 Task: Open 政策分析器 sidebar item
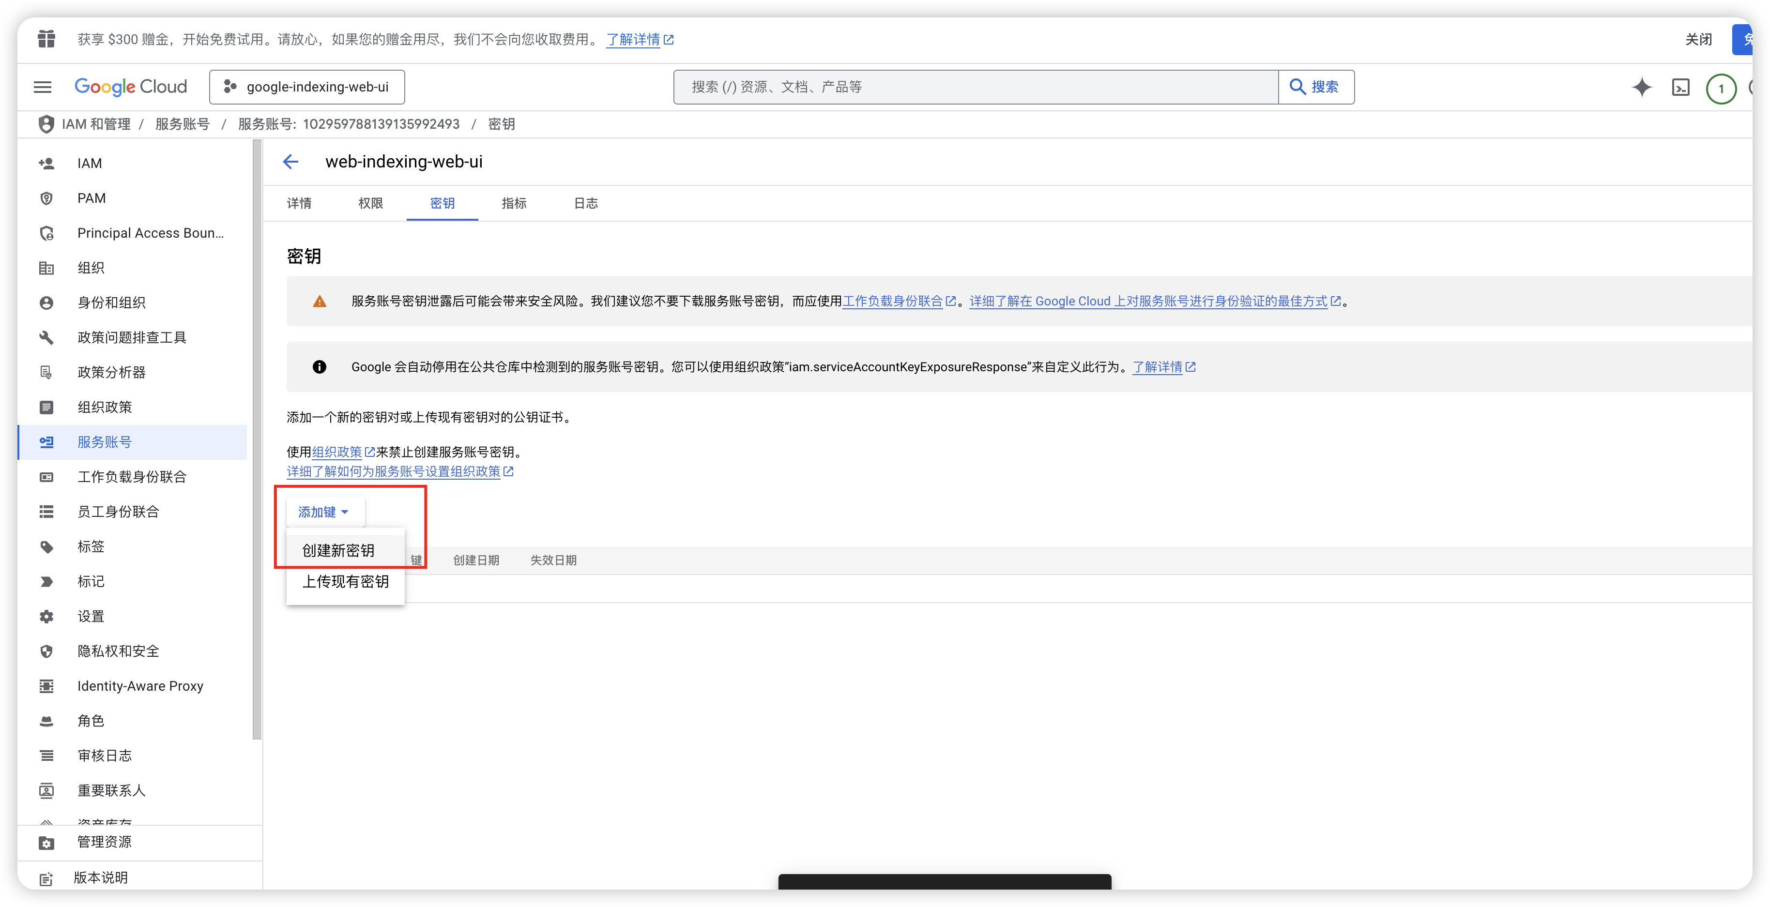[132, 372]
